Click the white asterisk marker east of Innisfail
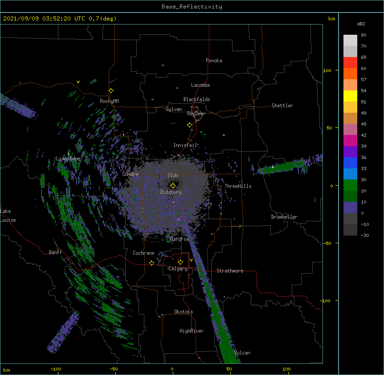The width and height of the screenshot is (384, 375). pyautogui.click(x=224, y=135)
